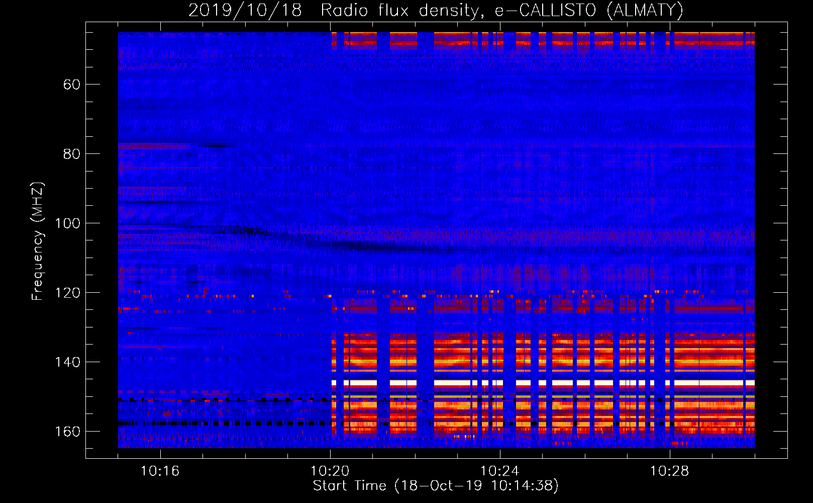Click the 10:28 time tick label
Viewport: 813px width, 503px height.
670,471
